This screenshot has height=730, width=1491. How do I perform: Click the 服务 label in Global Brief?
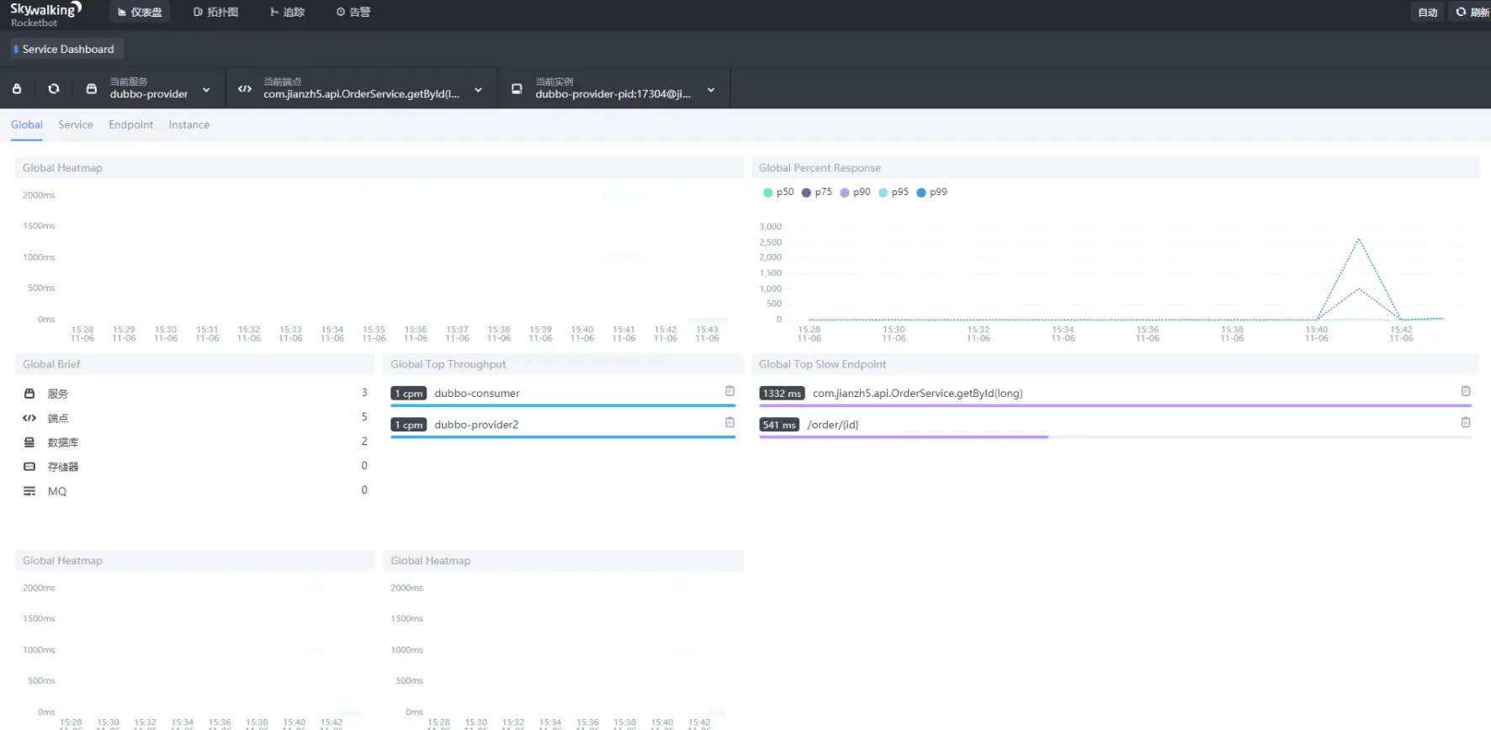[57, 393]
